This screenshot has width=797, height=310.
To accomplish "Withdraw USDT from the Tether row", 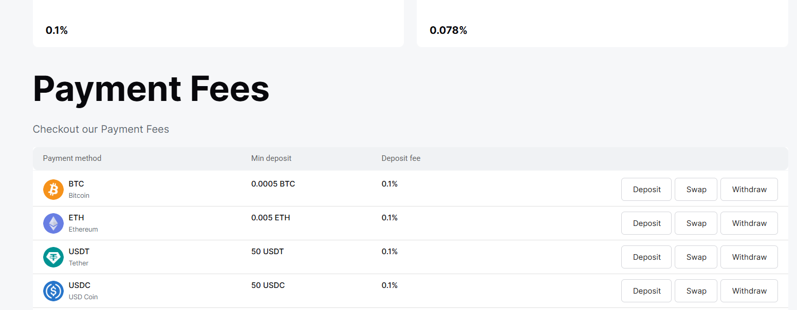I will [x=749, y=257].
